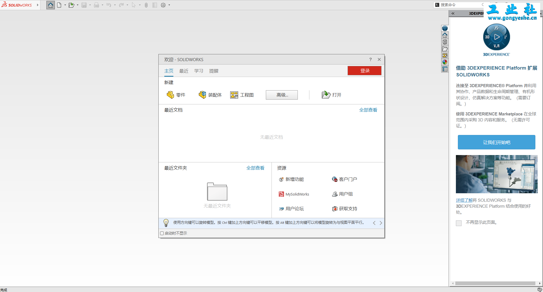Switch to the 提醒 tab
This screenshot has width=543, height=292.
(x=214, y=71)
